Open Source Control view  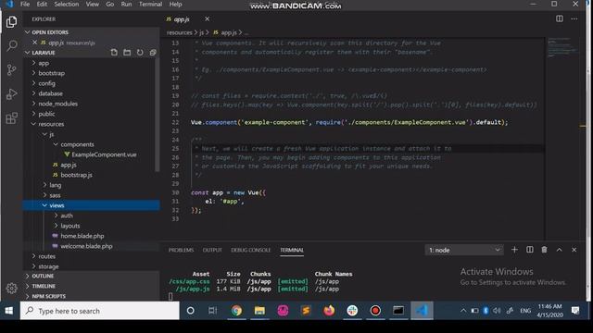coord(11,70)
